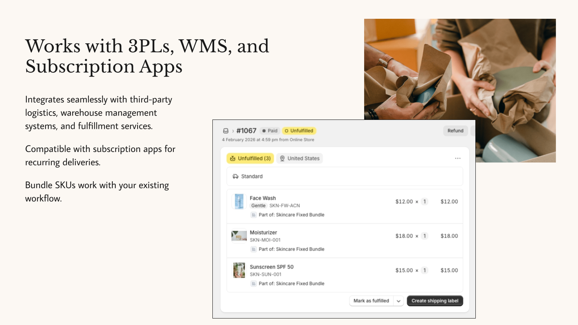Click the Mark as fulfilled button
The width and height of the screenshot is (578, 325).
point(371,301)
